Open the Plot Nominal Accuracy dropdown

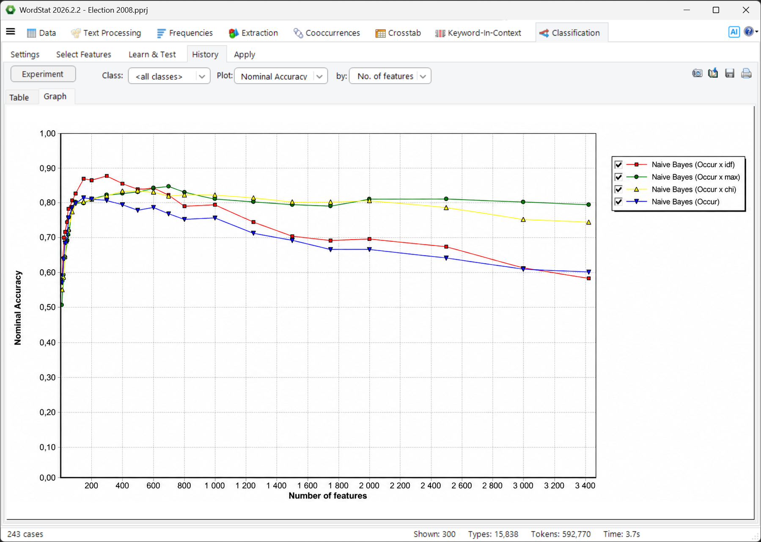pyautogui.click(x=281, y=76)
